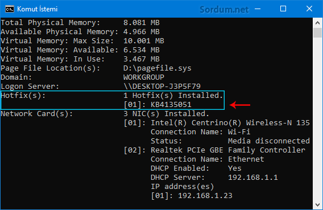Close the Komut İstemi window

pyautogui.click(x=309, y=9)
